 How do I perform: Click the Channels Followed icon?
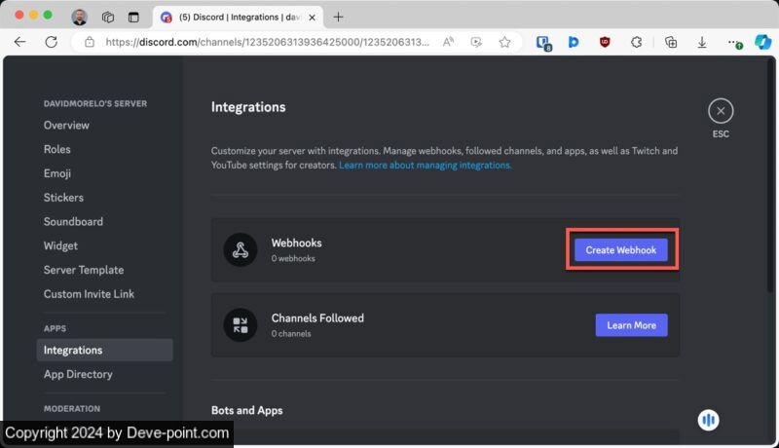(x=240, y=325)
